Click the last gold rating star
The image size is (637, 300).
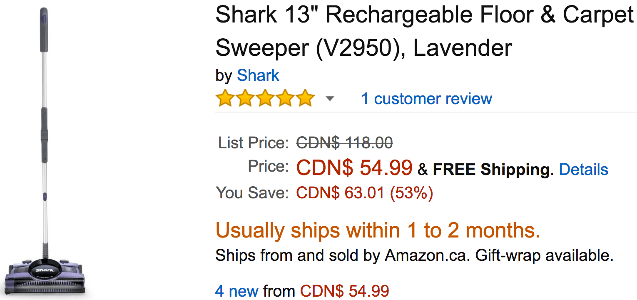pyautogui.click(x=305, y=98)
